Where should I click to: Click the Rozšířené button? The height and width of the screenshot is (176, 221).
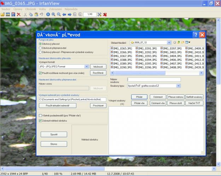(98, 73)
